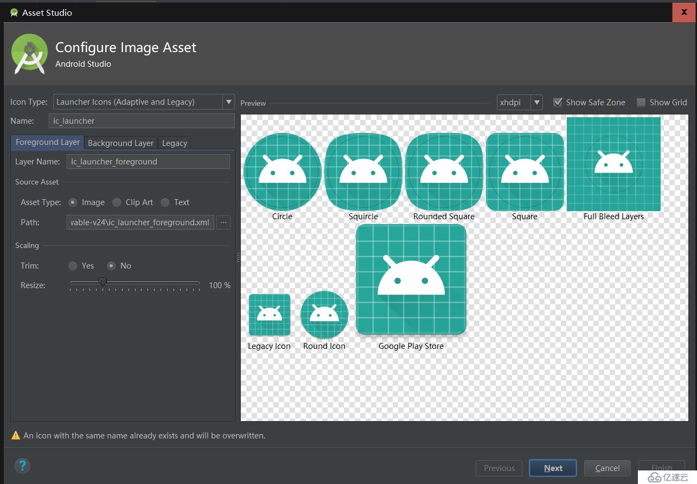The width and height of the screenshot is (697, 484).
Task: Click the overwrite warning triangle icon
Action: click(16, 435)
